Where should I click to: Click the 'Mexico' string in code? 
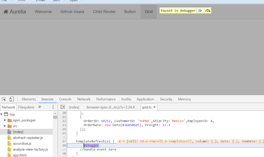click(x=178, y=121)
